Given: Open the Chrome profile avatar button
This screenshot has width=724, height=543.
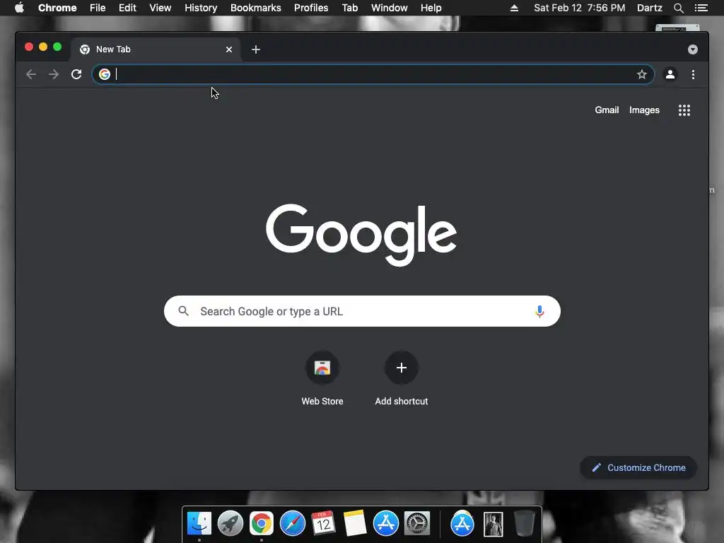Looking at the screenshot, I should [x=670, y=74].
